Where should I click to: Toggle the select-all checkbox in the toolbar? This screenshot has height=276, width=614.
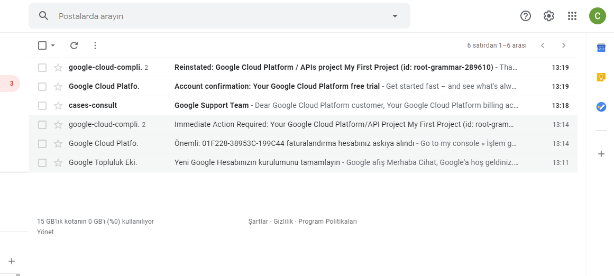coord(42,45)
